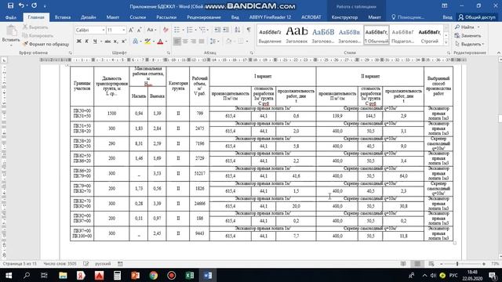Open the Change Case (Aa) dropdown
This screenshot has width=502, height=282.
coord(151,30)
